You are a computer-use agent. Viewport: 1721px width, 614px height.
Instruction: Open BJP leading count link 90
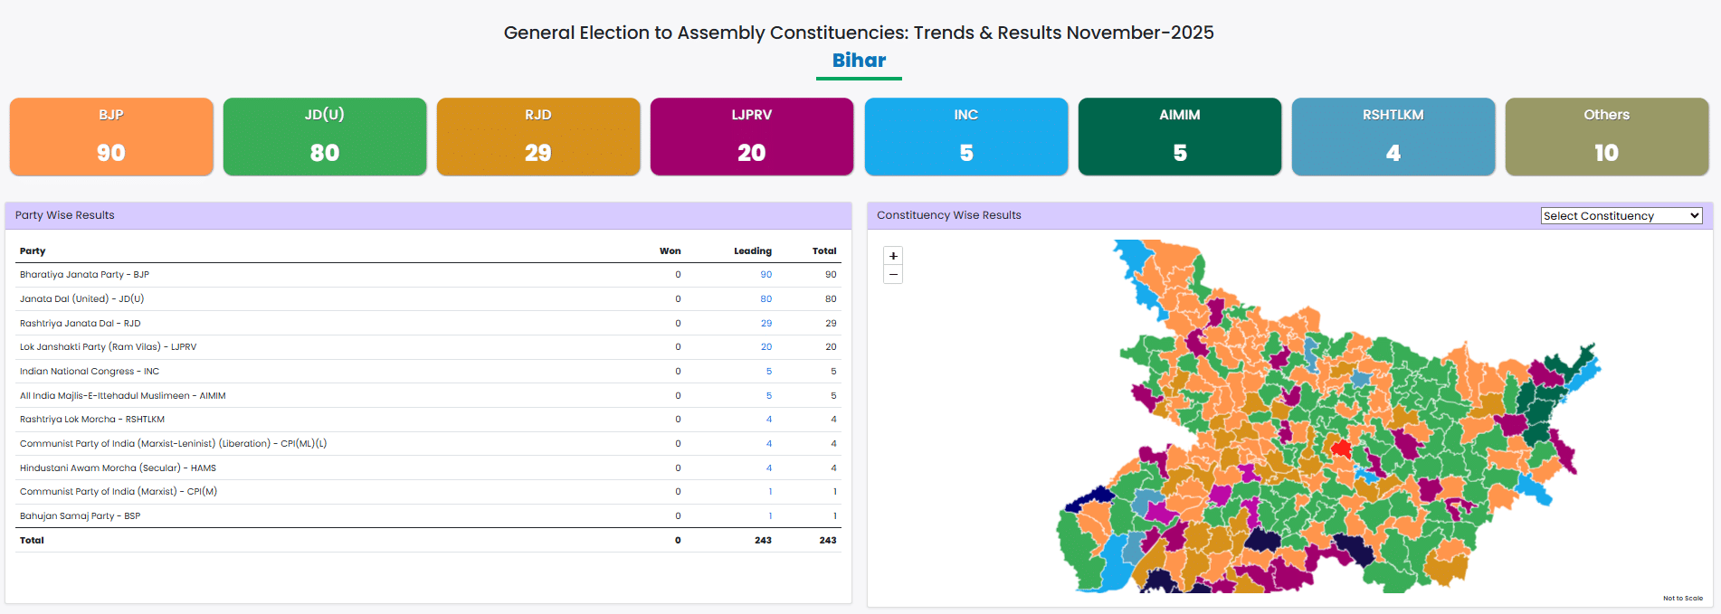click(x=766, y=275)
